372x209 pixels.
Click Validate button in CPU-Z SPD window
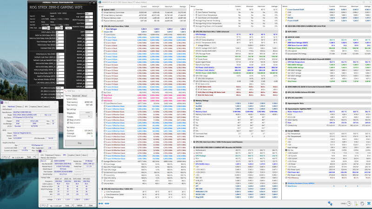pos(80,205)
